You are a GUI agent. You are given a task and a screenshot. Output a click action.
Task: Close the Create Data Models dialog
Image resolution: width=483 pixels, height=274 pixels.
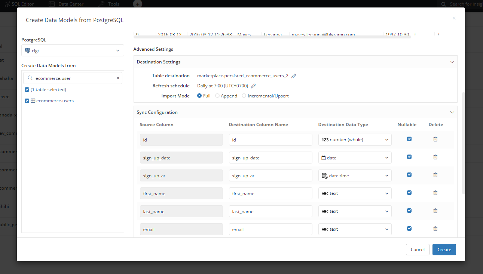(454, 18)
